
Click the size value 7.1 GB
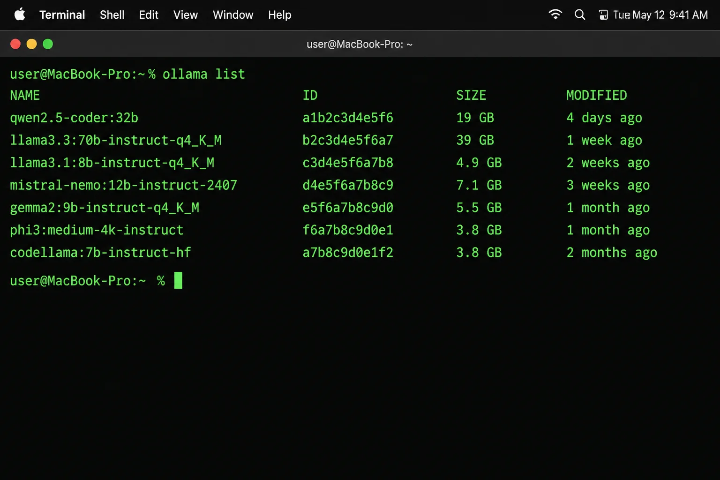pyautogui.click(x=479, y=185)
